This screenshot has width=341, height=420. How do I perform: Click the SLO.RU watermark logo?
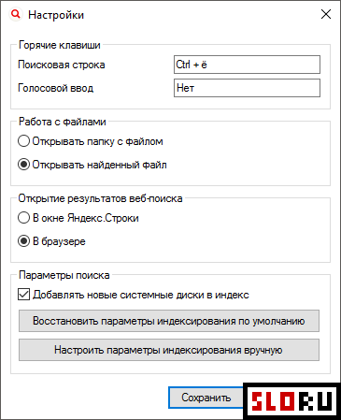coord(291,401)
